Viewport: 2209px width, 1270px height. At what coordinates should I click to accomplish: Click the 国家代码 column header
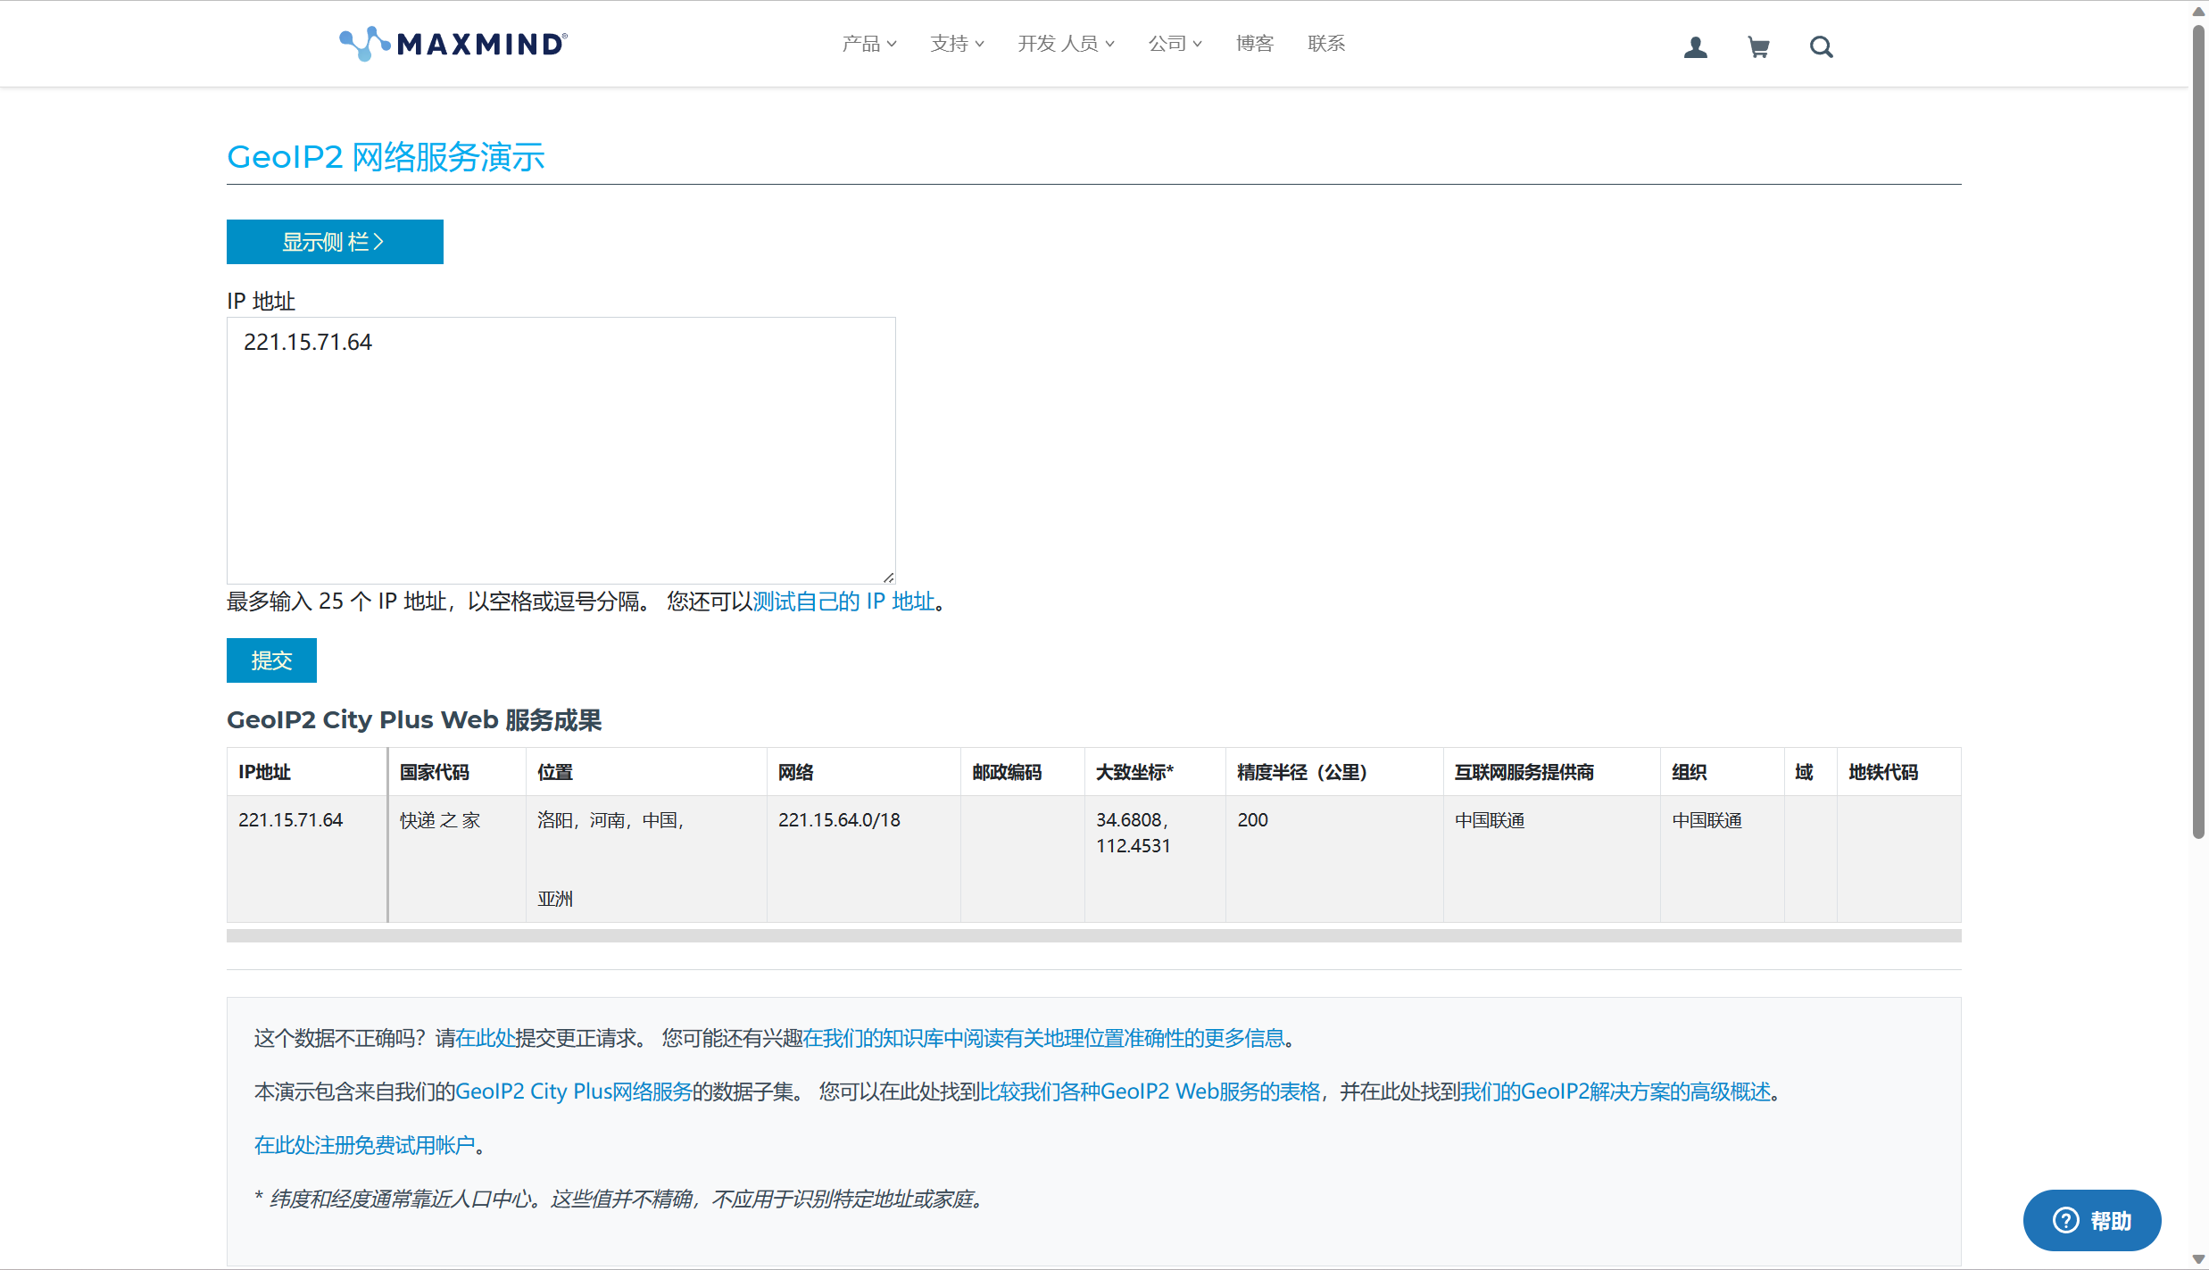click(457, 772)
